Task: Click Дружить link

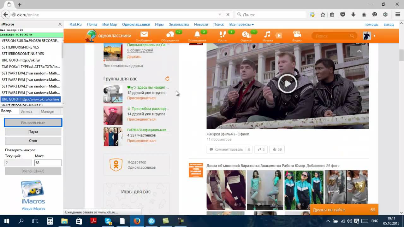Action: pyautogui.click(x=134, y=57)
